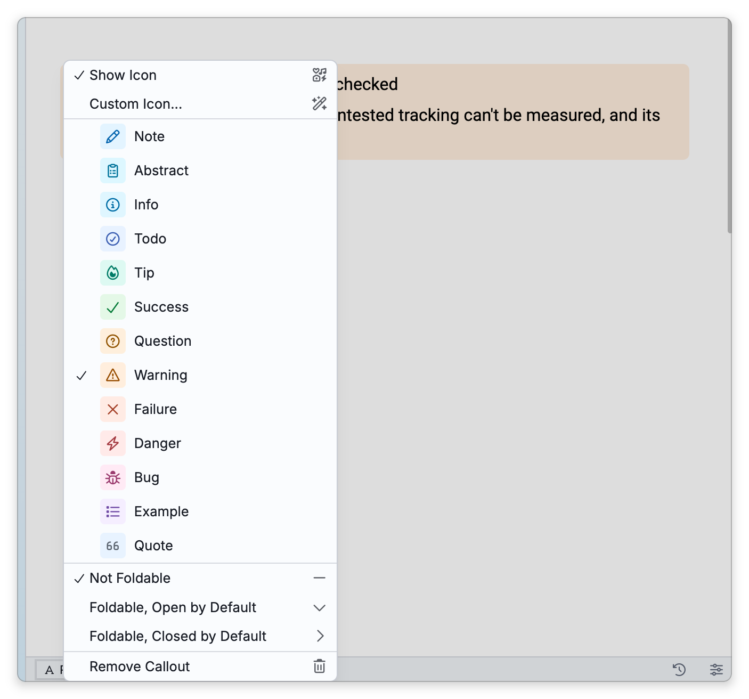Toggle the Show Icon option
Image resolution: width=749 pixels, height=699 pixels.
coord(200,75)
